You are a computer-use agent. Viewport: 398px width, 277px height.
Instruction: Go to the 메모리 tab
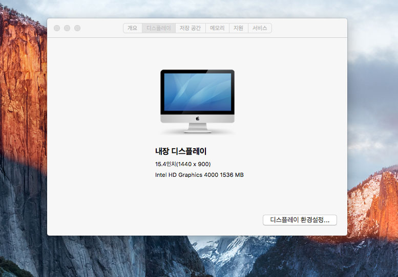tap(217, 28)
